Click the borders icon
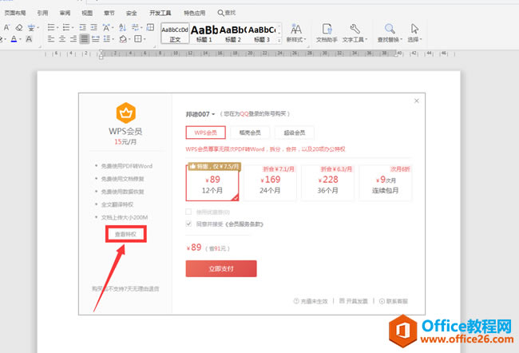Screen dimensions: 519x353 click(138, 39)
